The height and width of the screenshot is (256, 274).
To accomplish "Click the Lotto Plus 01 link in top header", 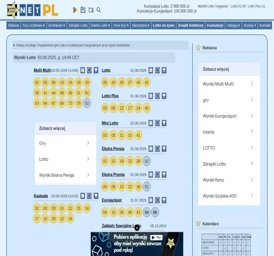I will [256, 6].
